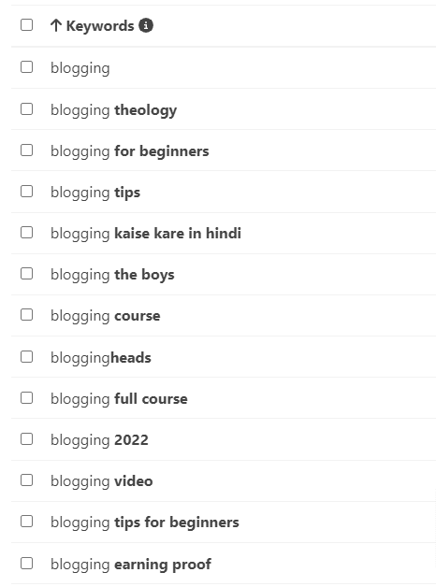Check the 'bloggingheads' row checkbox
Viewport: 436px width, 587px height.
(x=26, y=357)
